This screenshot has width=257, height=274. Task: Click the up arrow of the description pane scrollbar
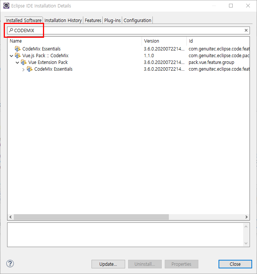[x=246, y=227]
